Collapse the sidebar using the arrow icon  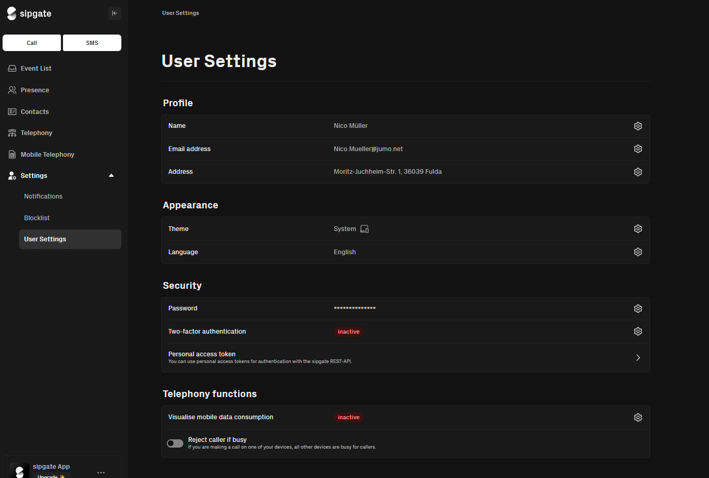coord(115,13)
